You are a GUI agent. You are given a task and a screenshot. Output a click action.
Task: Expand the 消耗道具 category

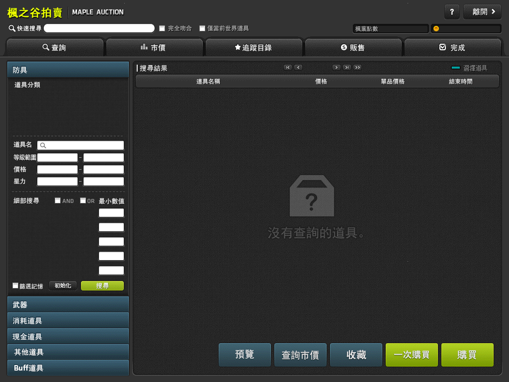tap(68, 320)
